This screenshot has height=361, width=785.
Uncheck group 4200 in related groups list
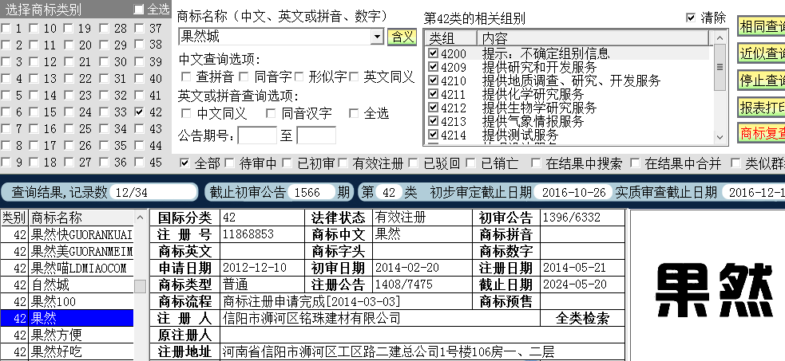434,53
